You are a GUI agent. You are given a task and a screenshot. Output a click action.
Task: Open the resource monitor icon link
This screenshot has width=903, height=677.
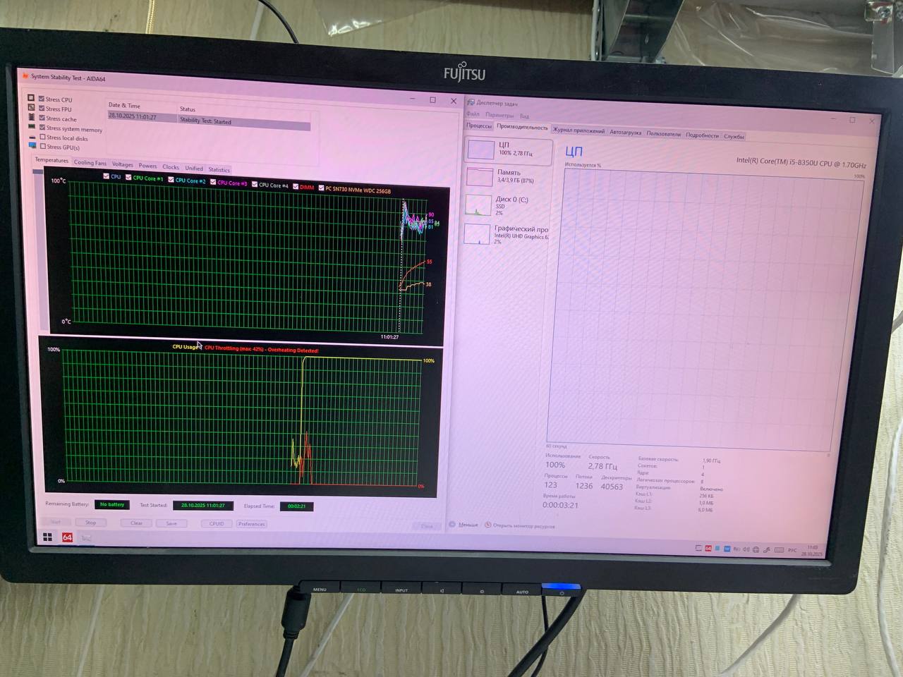487,525
